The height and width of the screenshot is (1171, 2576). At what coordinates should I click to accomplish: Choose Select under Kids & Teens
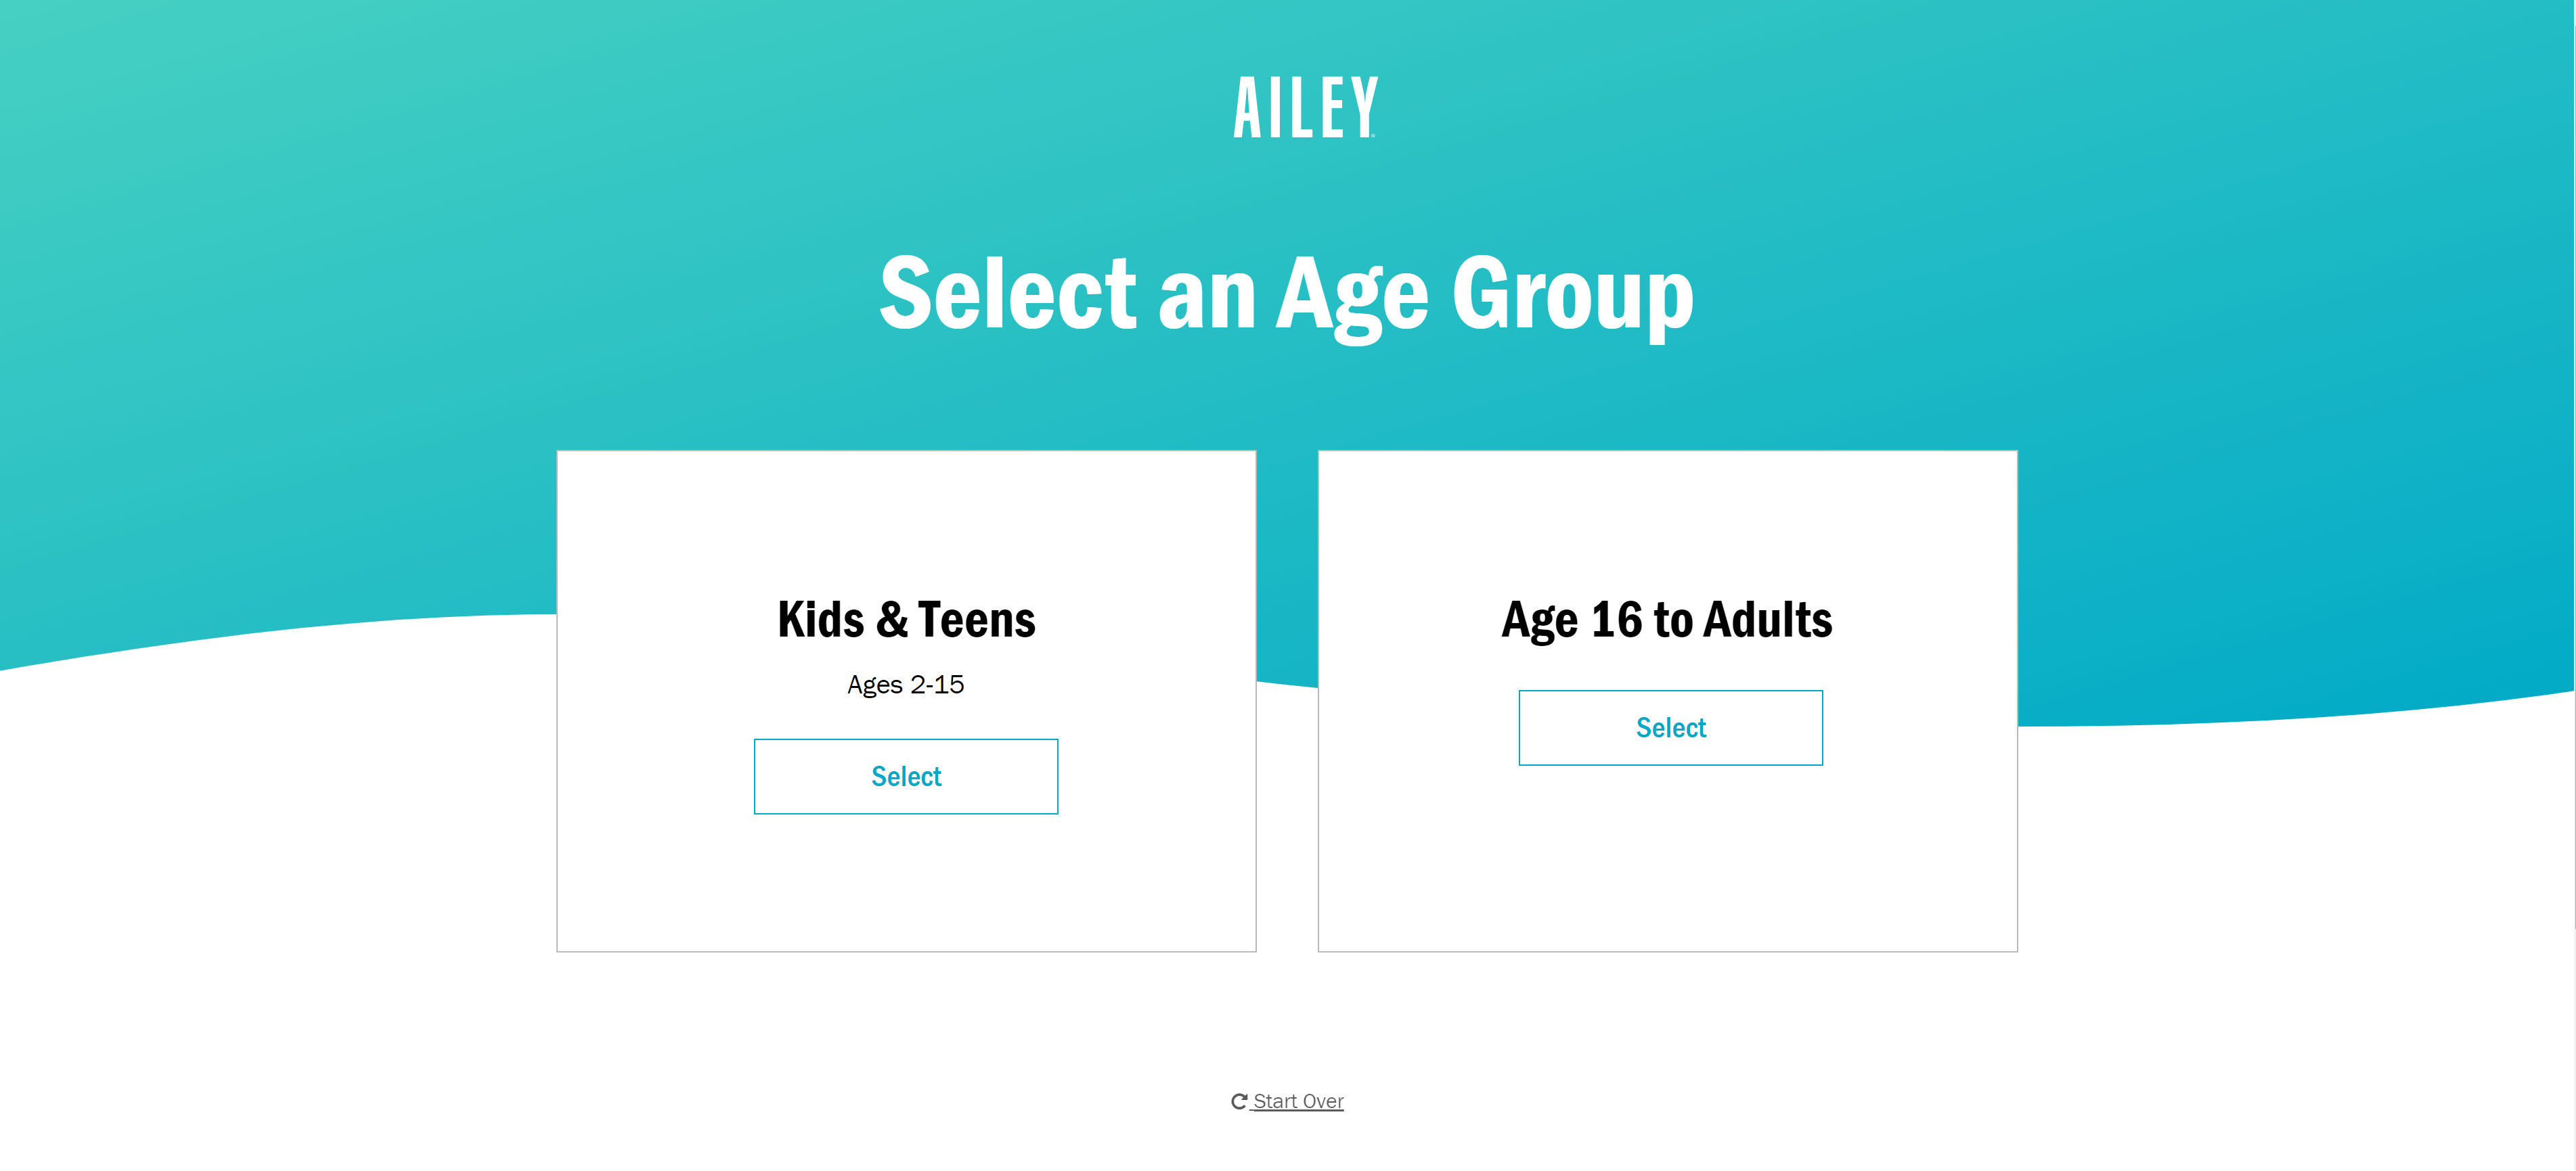(x=905, y=777)
